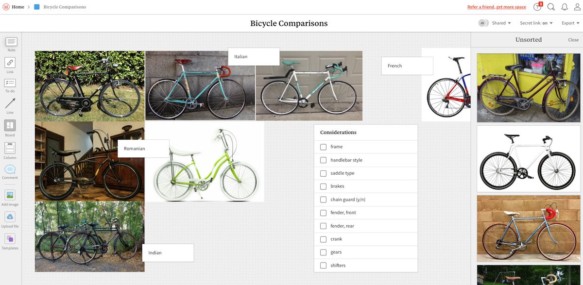The height and width of the screenshot is (285, 583).
Task: Open the Templates tool
Action: pos(10,239)
